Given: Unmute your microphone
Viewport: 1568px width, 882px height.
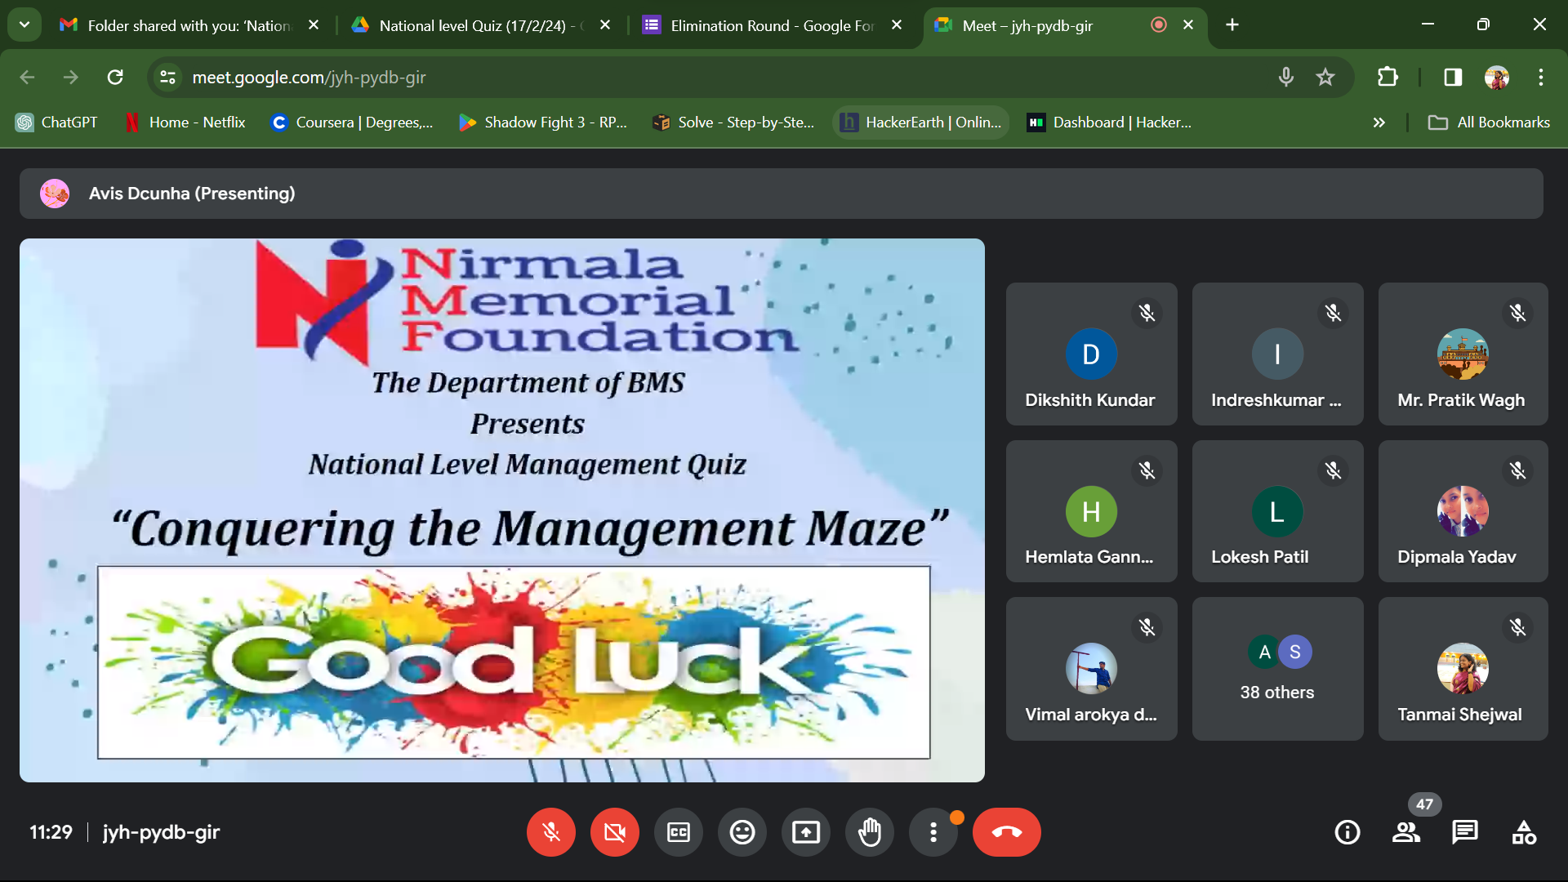Looking at the screenshot, I should (551, 832).
